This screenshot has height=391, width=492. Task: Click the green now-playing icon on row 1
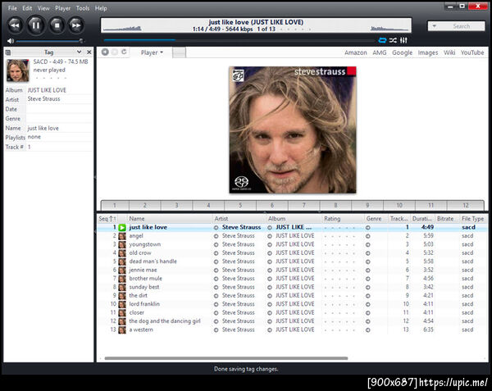pyautogui.click(x=122, y=228)
